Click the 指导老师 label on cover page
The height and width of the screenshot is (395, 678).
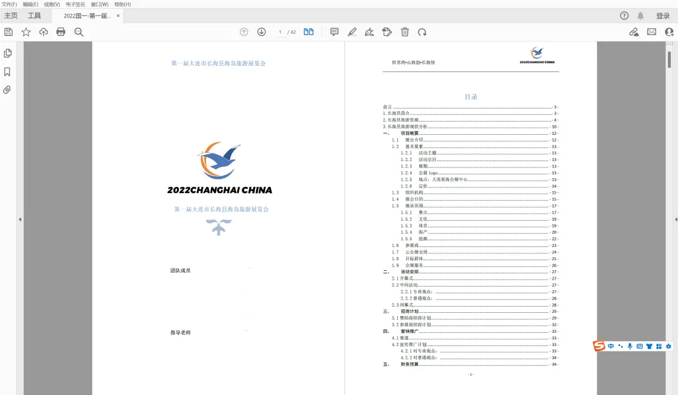point(180,333)
